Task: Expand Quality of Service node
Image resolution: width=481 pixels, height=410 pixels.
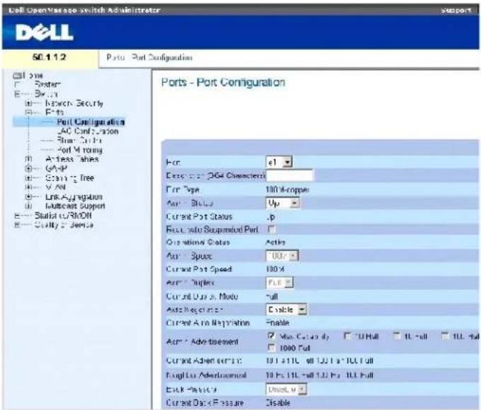Action: click(17, 225)
